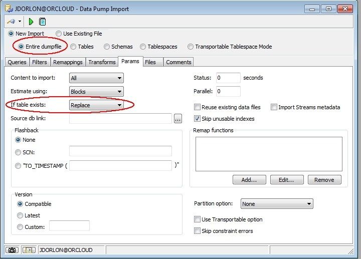Uncheck Skip unusable indexes checkbox

[x=197, y=119]
